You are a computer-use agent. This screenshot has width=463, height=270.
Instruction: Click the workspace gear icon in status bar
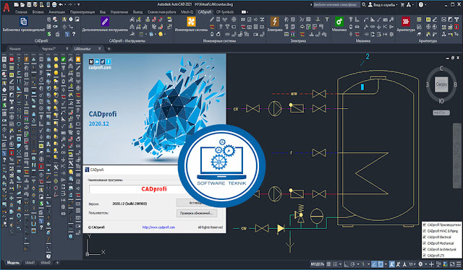click(420, 264)
